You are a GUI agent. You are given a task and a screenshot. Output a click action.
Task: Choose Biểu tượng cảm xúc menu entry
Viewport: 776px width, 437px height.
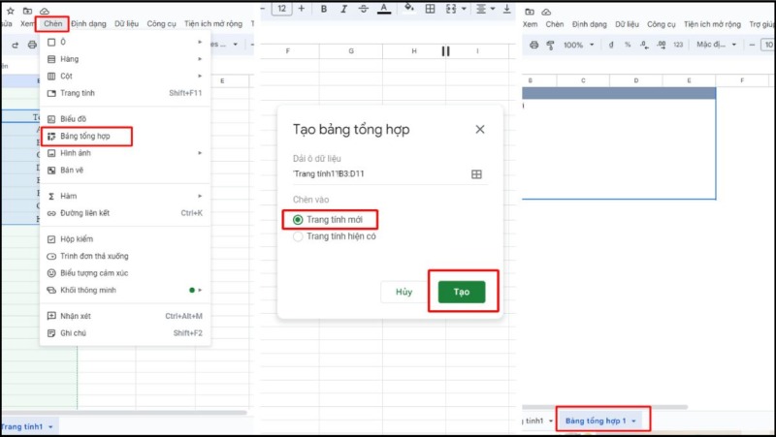pos(125,273)
